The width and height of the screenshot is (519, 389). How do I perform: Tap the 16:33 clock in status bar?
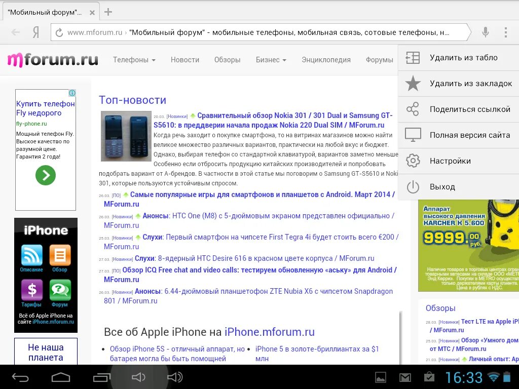coord(464,377)
